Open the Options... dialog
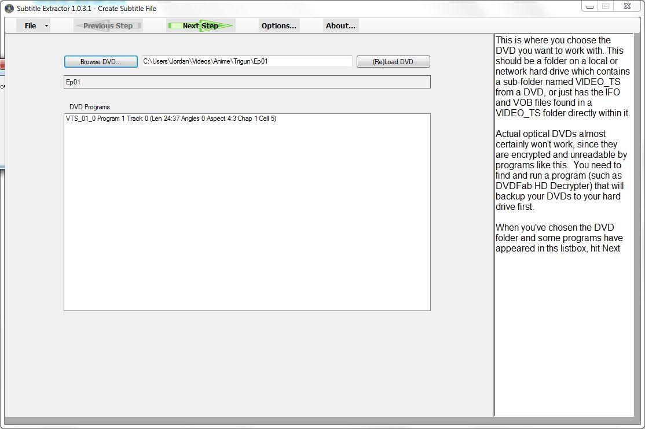 pyautogui.click(x=278, y=25)
